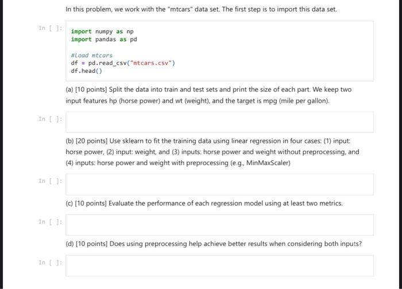The image size is (402, 289).
Task: Click the part (c) evaluate performance text
Action: [204, 203]
